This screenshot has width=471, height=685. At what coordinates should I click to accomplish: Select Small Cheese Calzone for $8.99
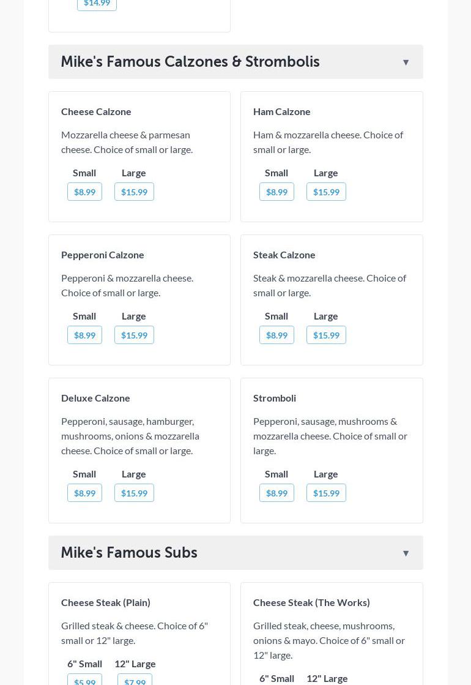coord(84,192)
